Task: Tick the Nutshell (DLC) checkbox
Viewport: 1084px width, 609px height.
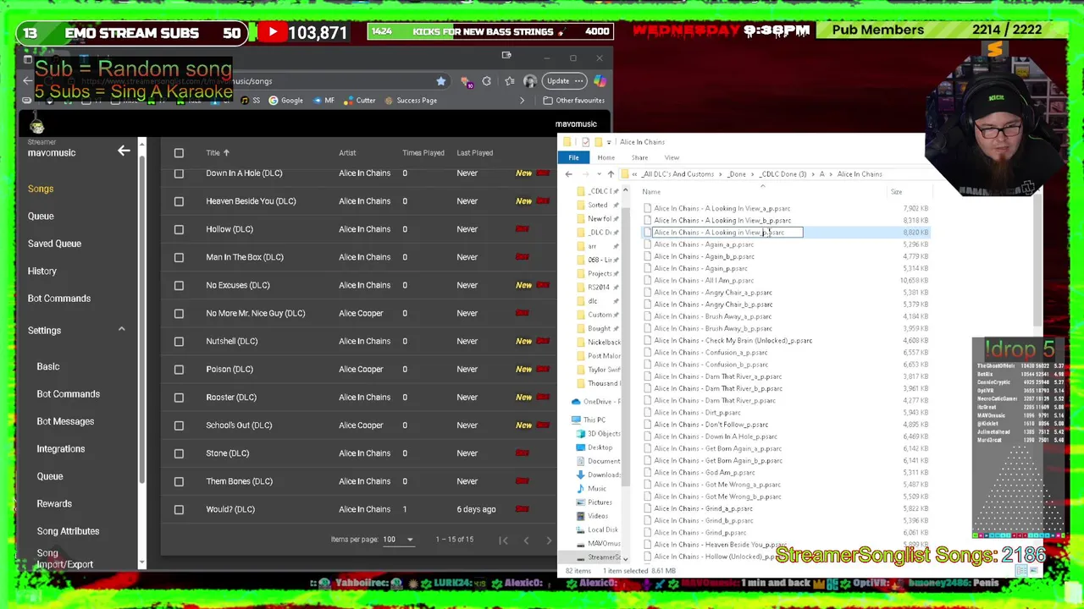Action: click(179, 341)
